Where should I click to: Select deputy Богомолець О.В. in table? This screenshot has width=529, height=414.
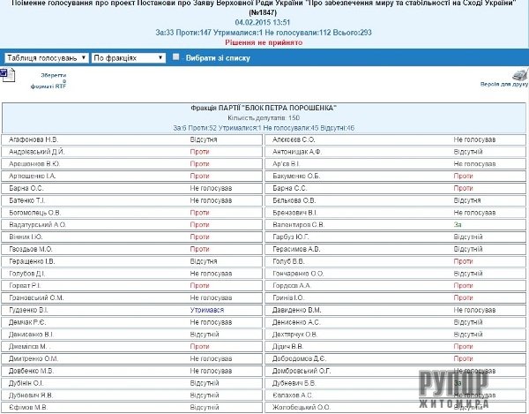[x=35, y=213]
